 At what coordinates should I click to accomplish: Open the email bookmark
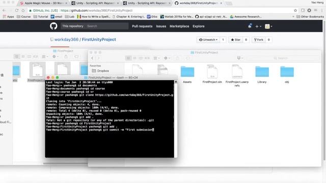pos(57,17)
